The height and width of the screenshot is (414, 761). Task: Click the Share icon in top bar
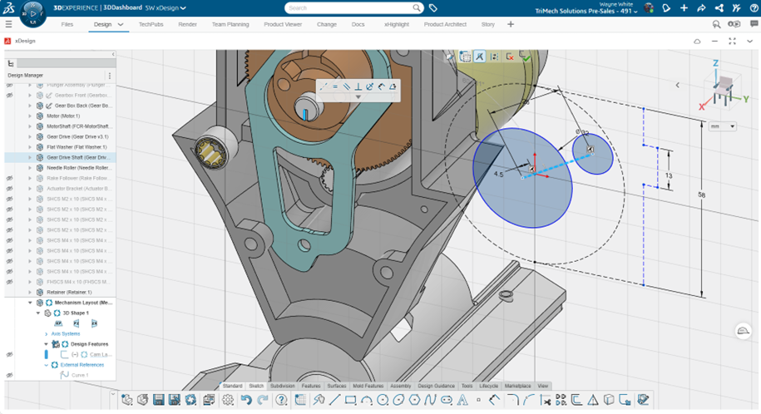701,8
